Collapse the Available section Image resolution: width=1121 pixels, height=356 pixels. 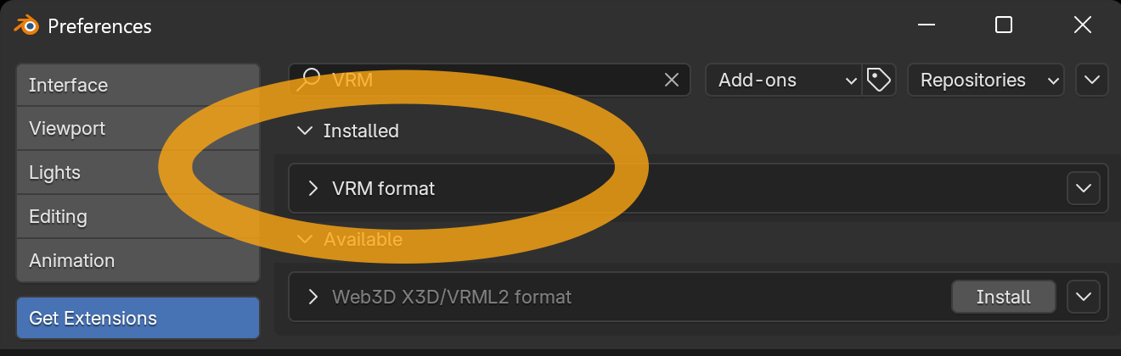coord(304,240)
